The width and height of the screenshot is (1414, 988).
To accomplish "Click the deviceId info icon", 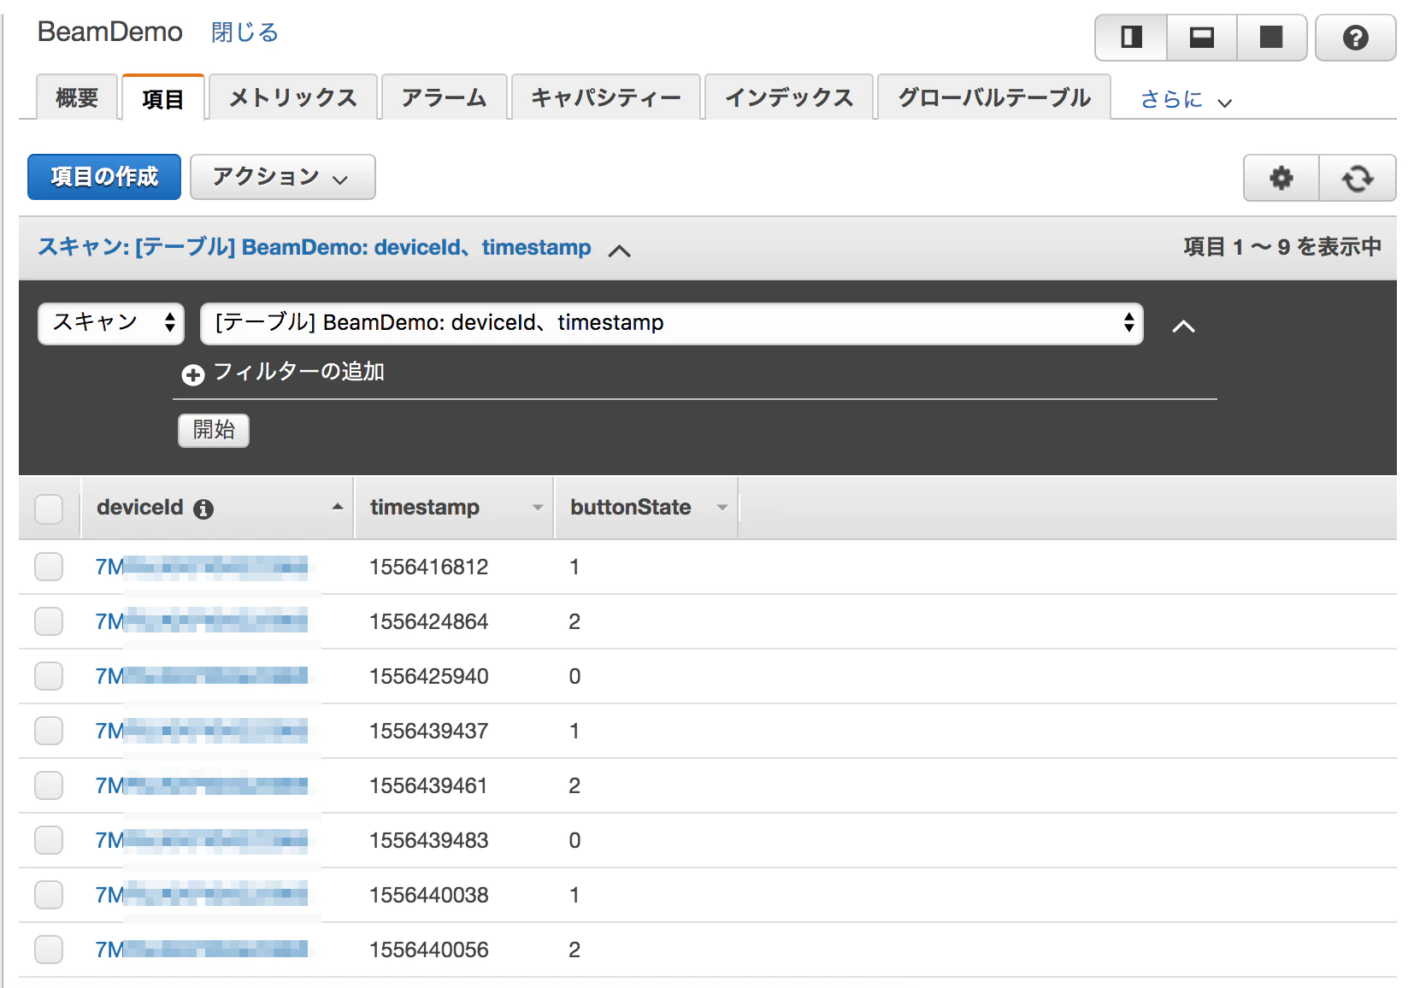I will (203, 509).
